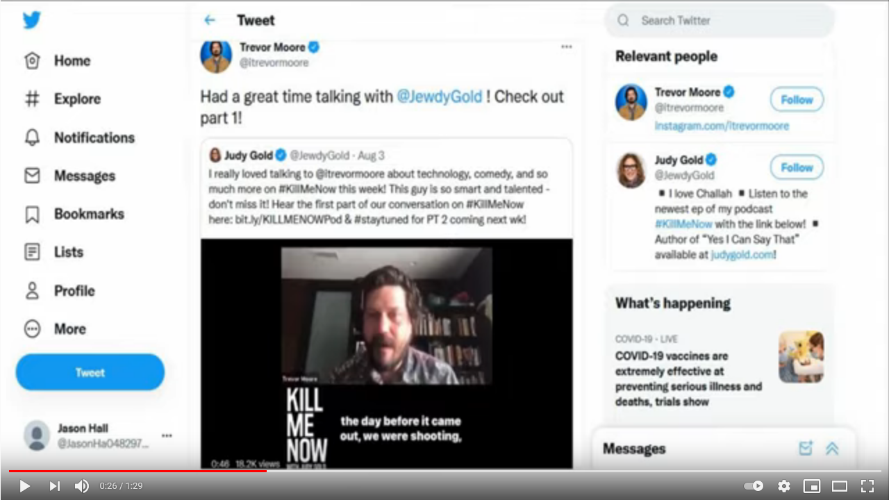889x500 pixels.
Task: Click the Twitter bird logo
Action: click(32, 21)
